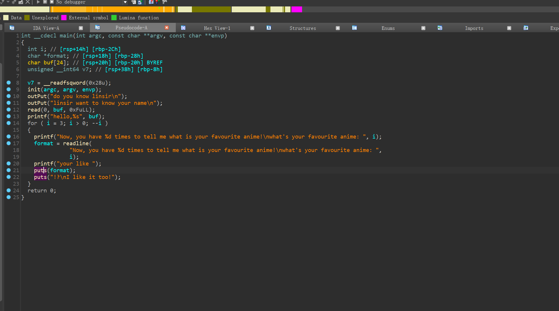
Task: Click the magenta segment of navigation band
Action: click(x=297, y=9)
